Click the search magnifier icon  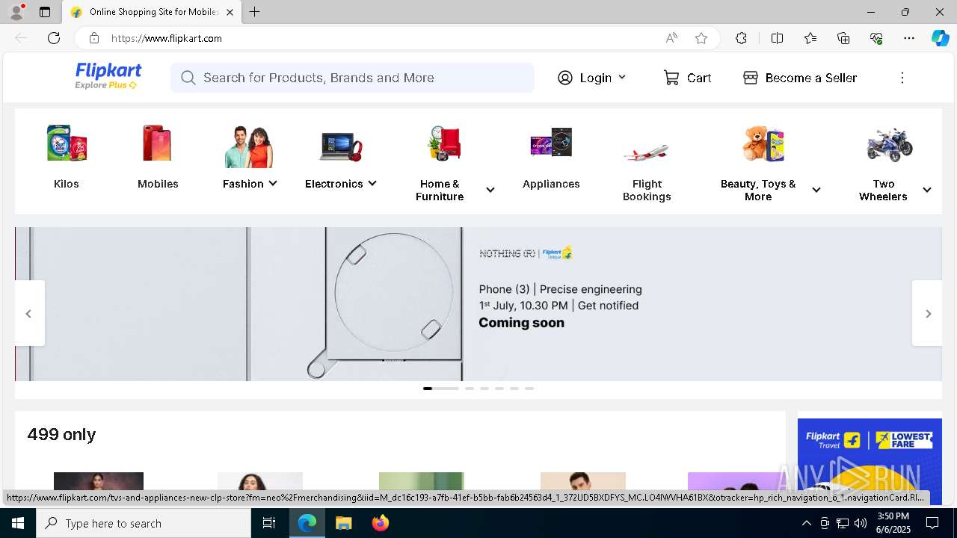tap(188, 78)
